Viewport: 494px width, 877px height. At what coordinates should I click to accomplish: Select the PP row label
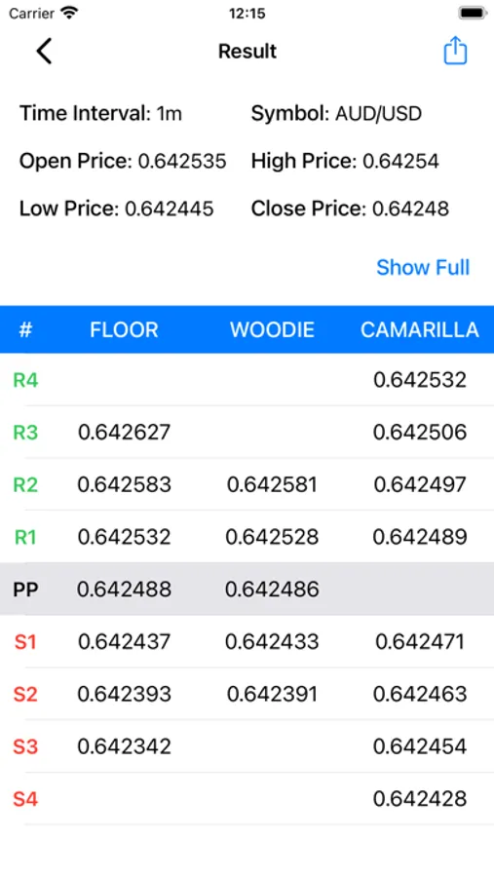(x=25, y=589)
